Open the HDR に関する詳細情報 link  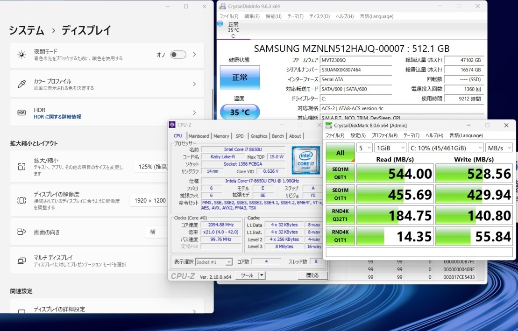[x=57, y=117]
